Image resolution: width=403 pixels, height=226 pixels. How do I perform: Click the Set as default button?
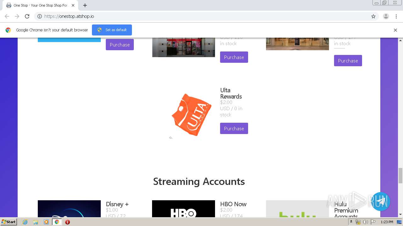point(112,30)
